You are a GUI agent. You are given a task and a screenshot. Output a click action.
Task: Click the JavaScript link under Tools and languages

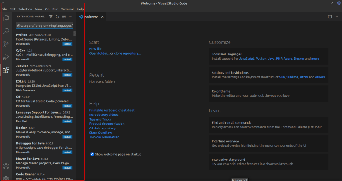click(x=247, y=59)
